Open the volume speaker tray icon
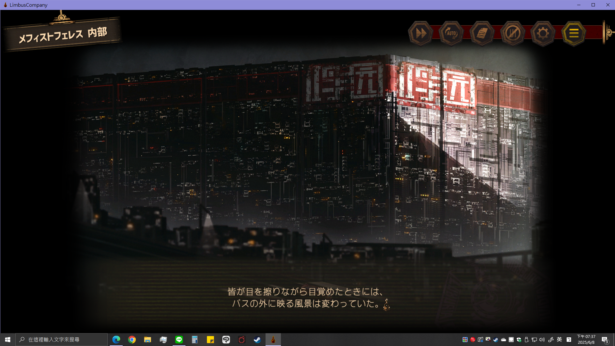The width and height of the screenshot is (615, 346). (x=542, y=340)
